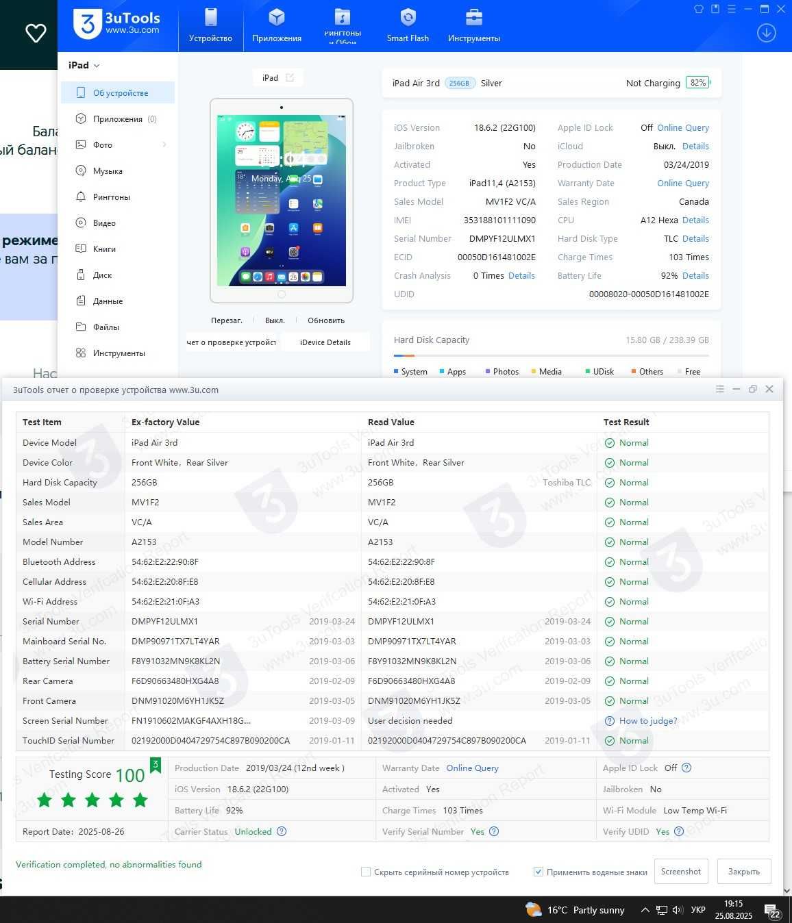Click Online Query in the report's Warranty Date
Screen dimensions: 792x923
[x=472, y=768]
